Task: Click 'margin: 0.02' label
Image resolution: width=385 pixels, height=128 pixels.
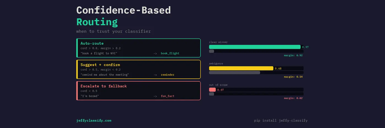Action: pos(293,98)
